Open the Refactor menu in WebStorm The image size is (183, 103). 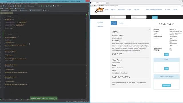18,4
